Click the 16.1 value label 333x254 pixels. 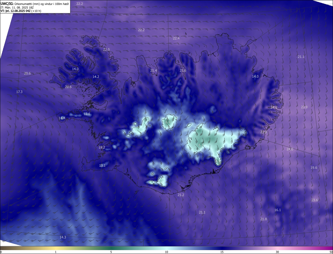point(278,210)
